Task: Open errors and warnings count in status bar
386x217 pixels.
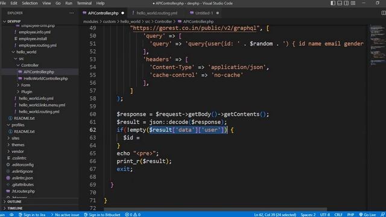Action: tap(133, 215)
